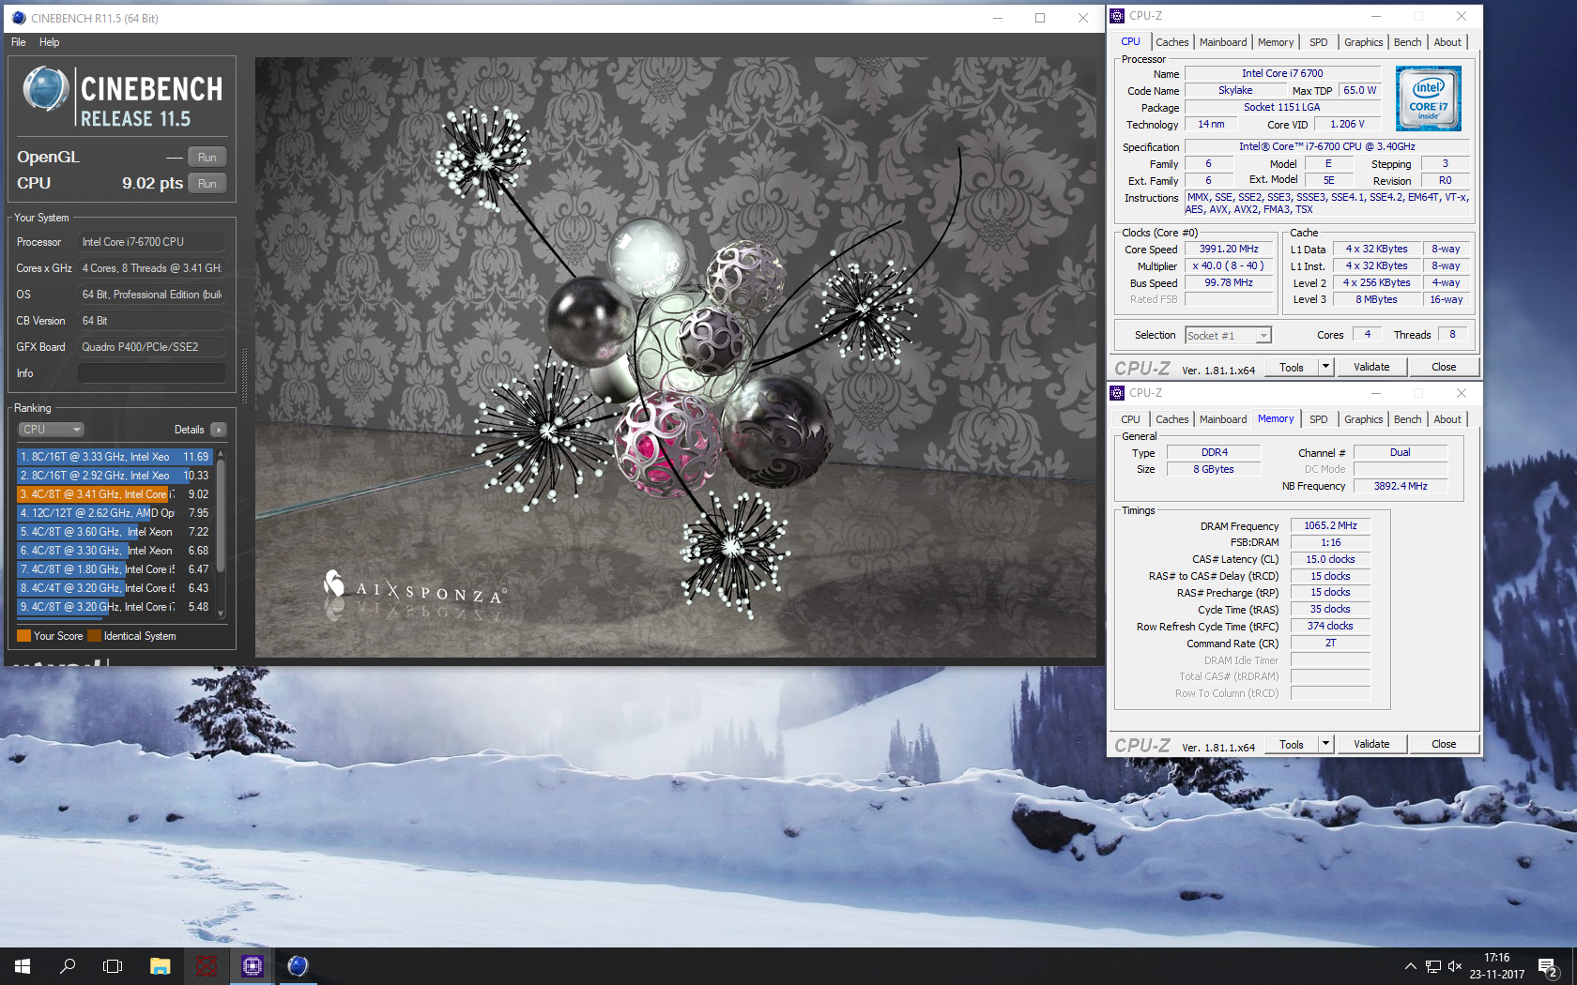The height and width of the screenshot is (985, 1577).
Task: Switch to Bench tab in upper CPU-Z window
Action: coord(1407,42)
